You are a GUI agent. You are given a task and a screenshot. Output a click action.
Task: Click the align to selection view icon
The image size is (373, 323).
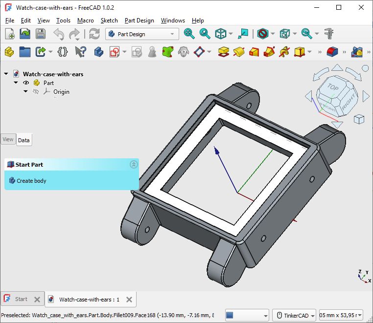coord(243,34)
